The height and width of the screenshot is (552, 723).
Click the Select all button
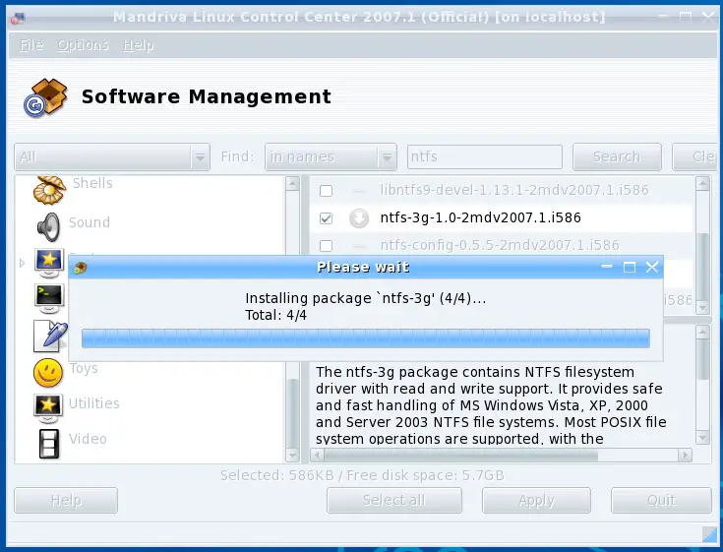[394, 501]
